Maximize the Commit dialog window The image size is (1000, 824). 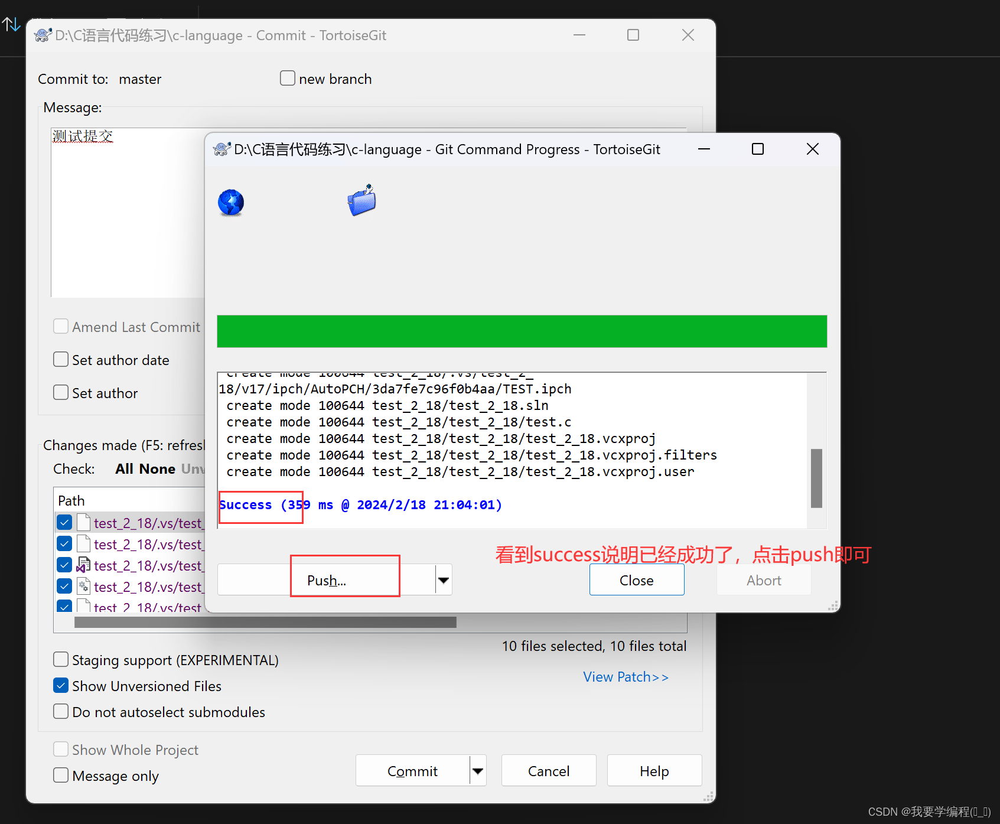pos(633,35)
